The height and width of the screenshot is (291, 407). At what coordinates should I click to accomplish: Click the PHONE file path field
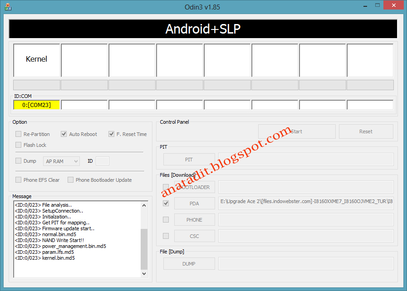pyautogui.click(x=306, y=220)
